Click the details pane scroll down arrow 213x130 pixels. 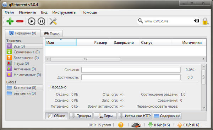click(x=204, y=108)
